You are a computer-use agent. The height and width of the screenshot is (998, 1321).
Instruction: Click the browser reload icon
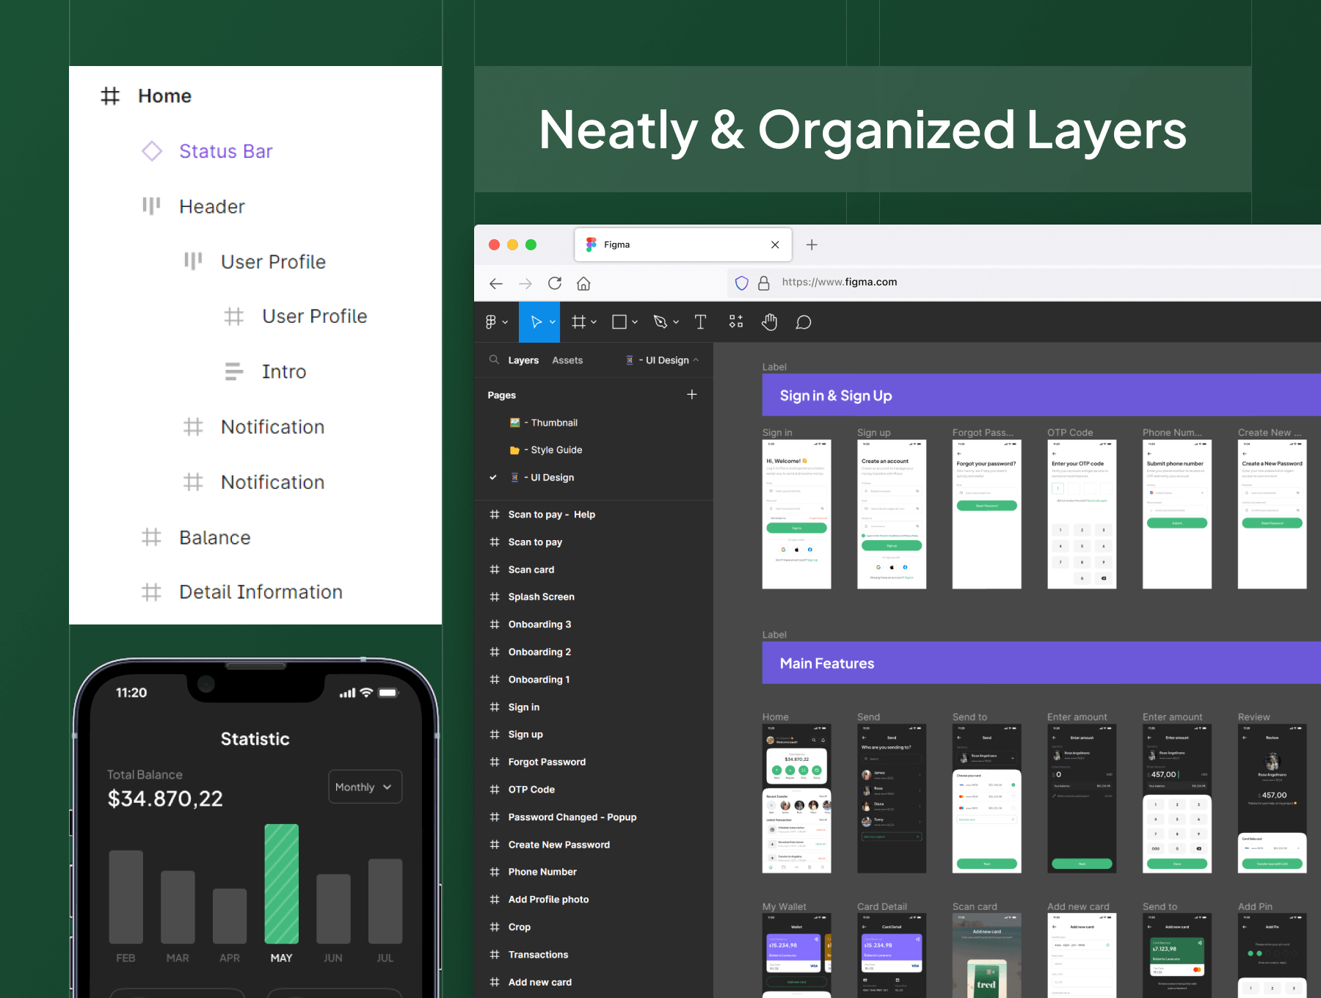(555, 283)
